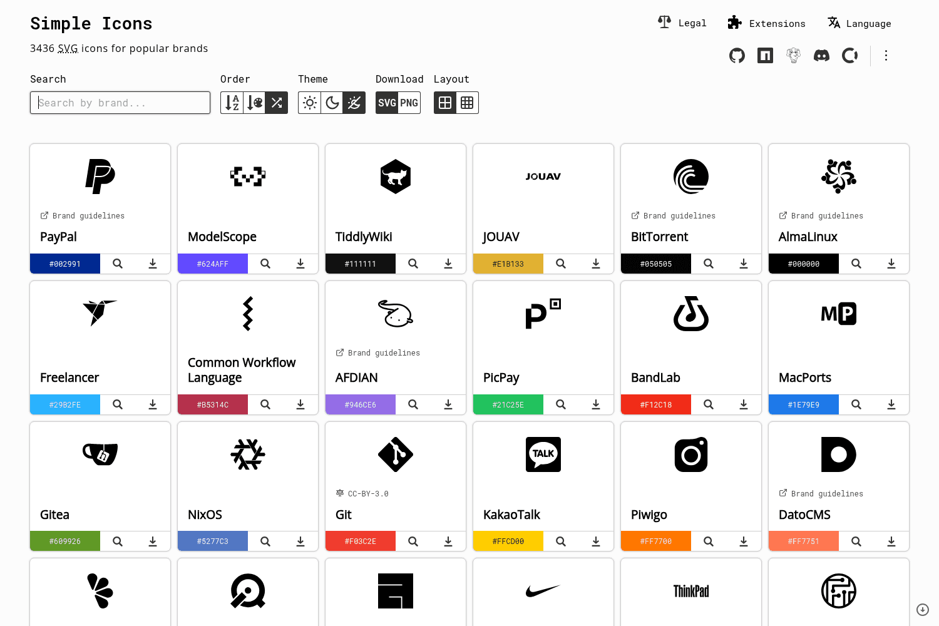Click the NixOS logo icon
The image size is (939, 626).
pos(248,454)
